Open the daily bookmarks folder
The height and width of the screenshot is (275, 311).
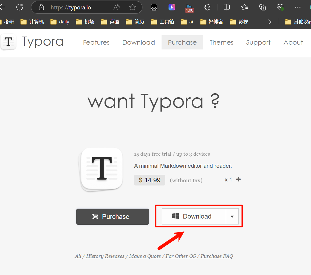(x=60, y=22)
